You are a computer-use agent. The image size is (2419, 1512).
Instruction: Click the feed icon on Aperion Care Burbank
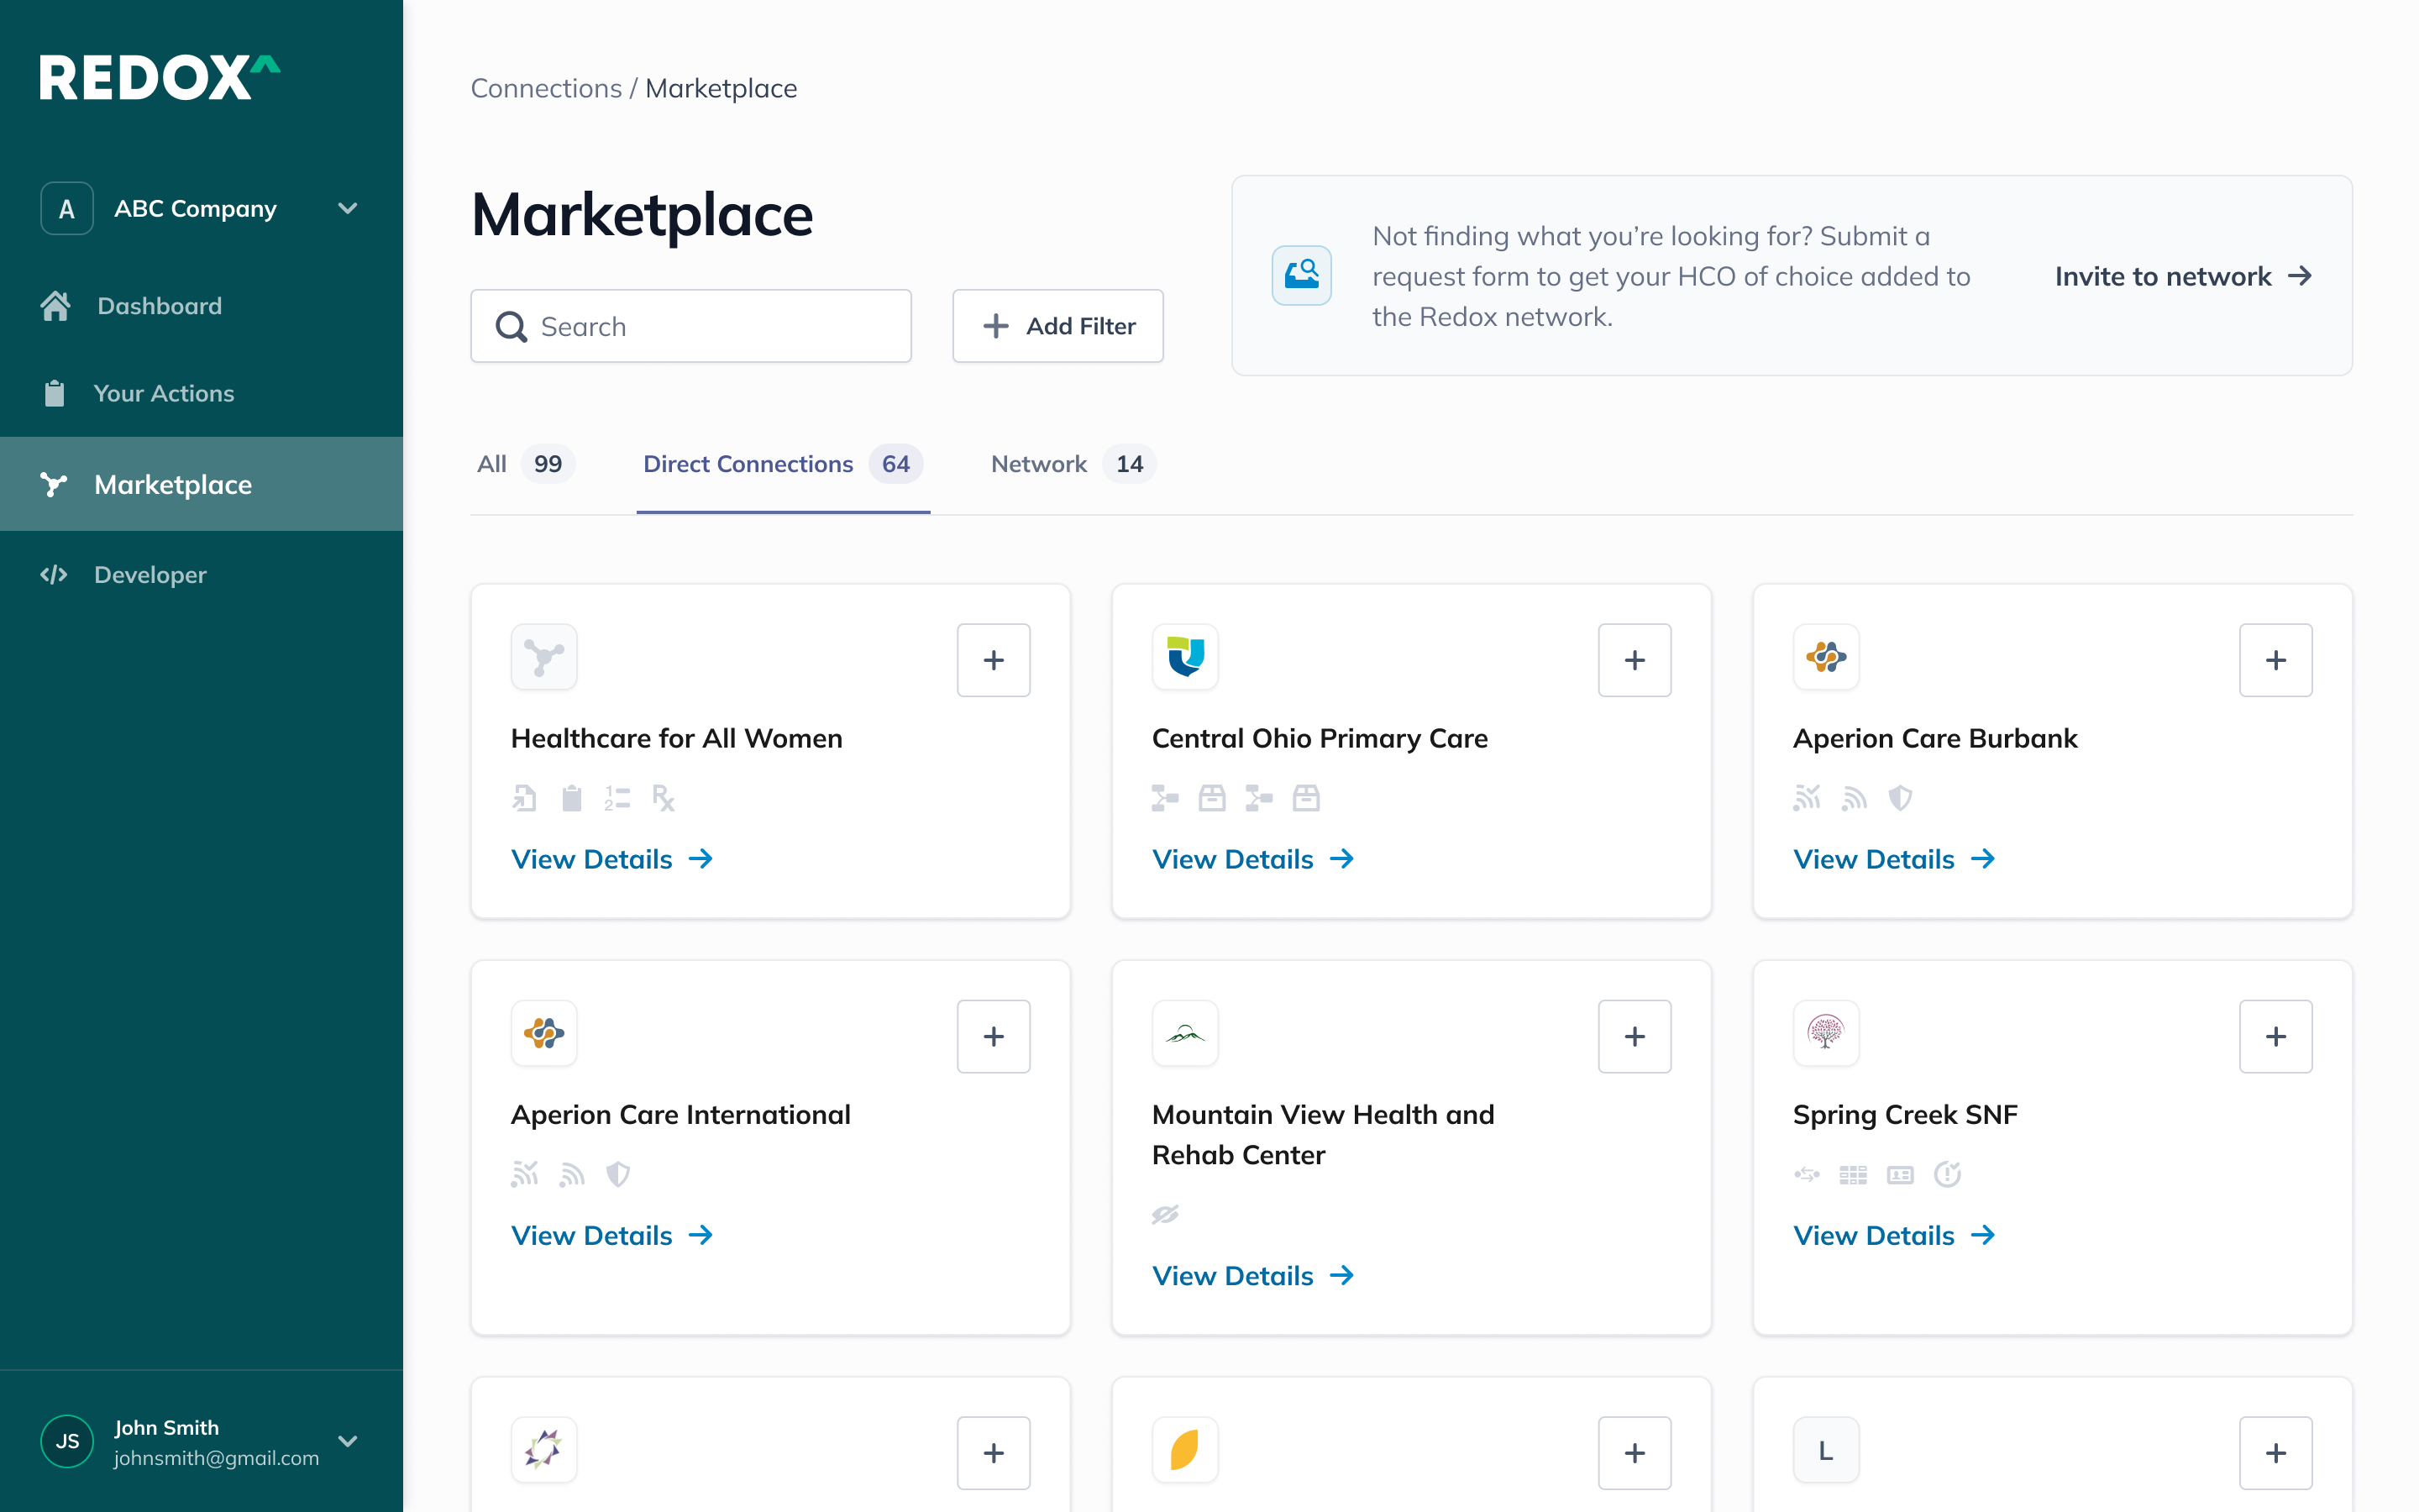click(x=1855, y=798)
